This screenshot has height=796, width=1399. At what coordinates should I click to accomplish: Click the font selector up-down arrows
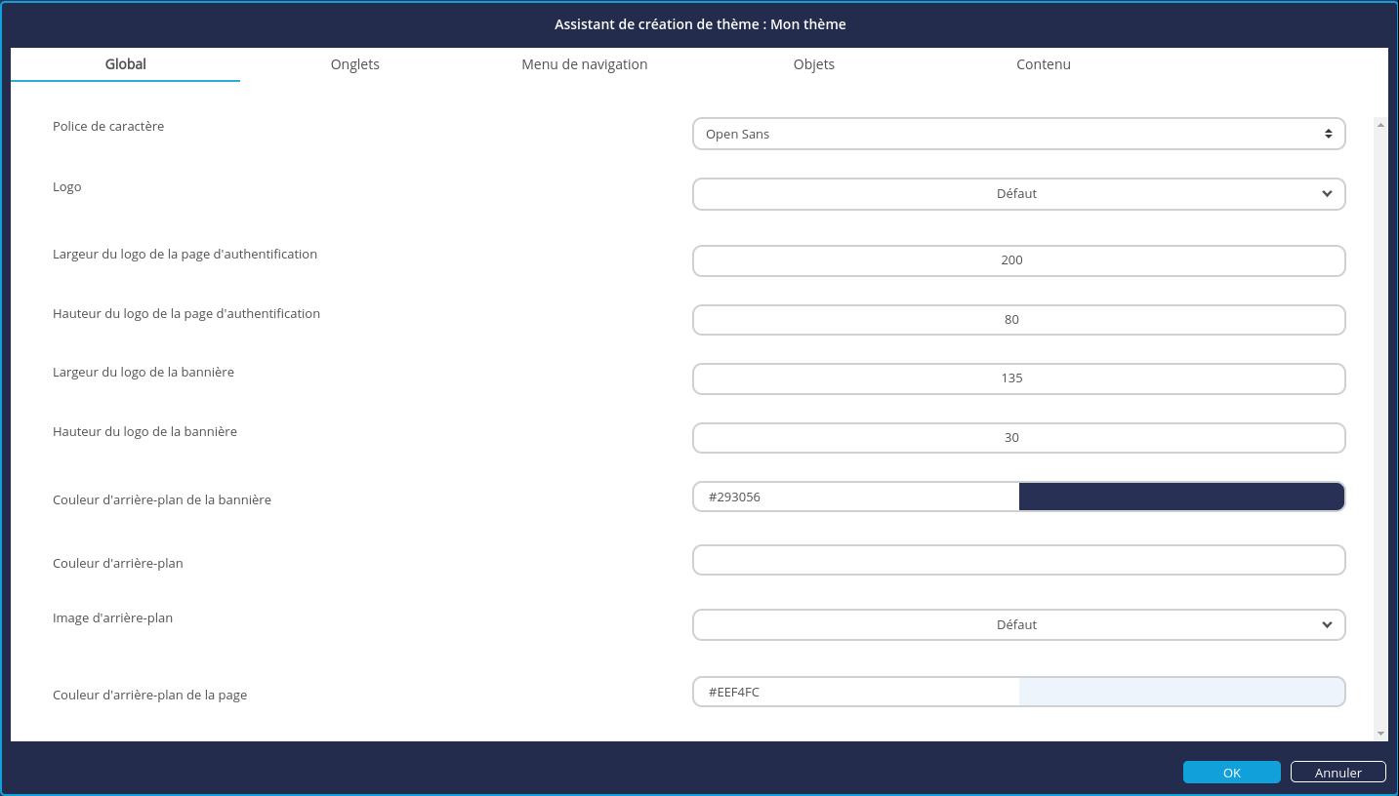(x=1329, y=134)
